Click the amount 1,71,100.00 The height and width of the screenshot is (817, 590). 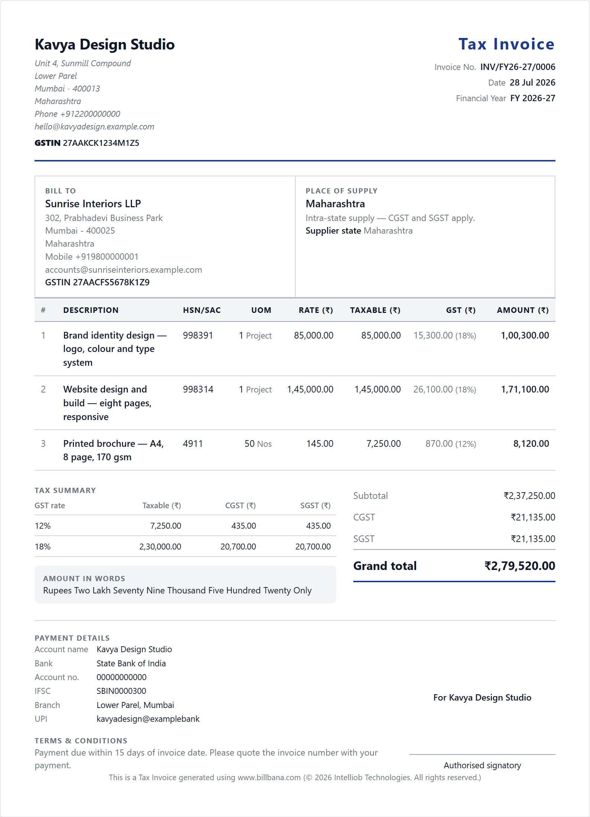[525, 390]
